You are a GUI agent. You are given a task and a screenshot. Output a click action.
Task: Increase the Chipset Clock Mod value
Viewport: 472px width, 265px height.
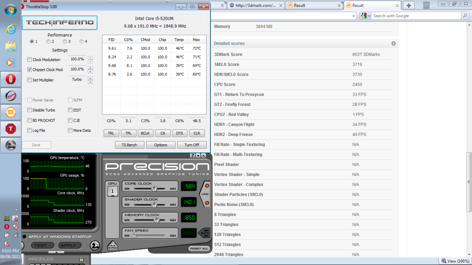click(x=90, y=68)
